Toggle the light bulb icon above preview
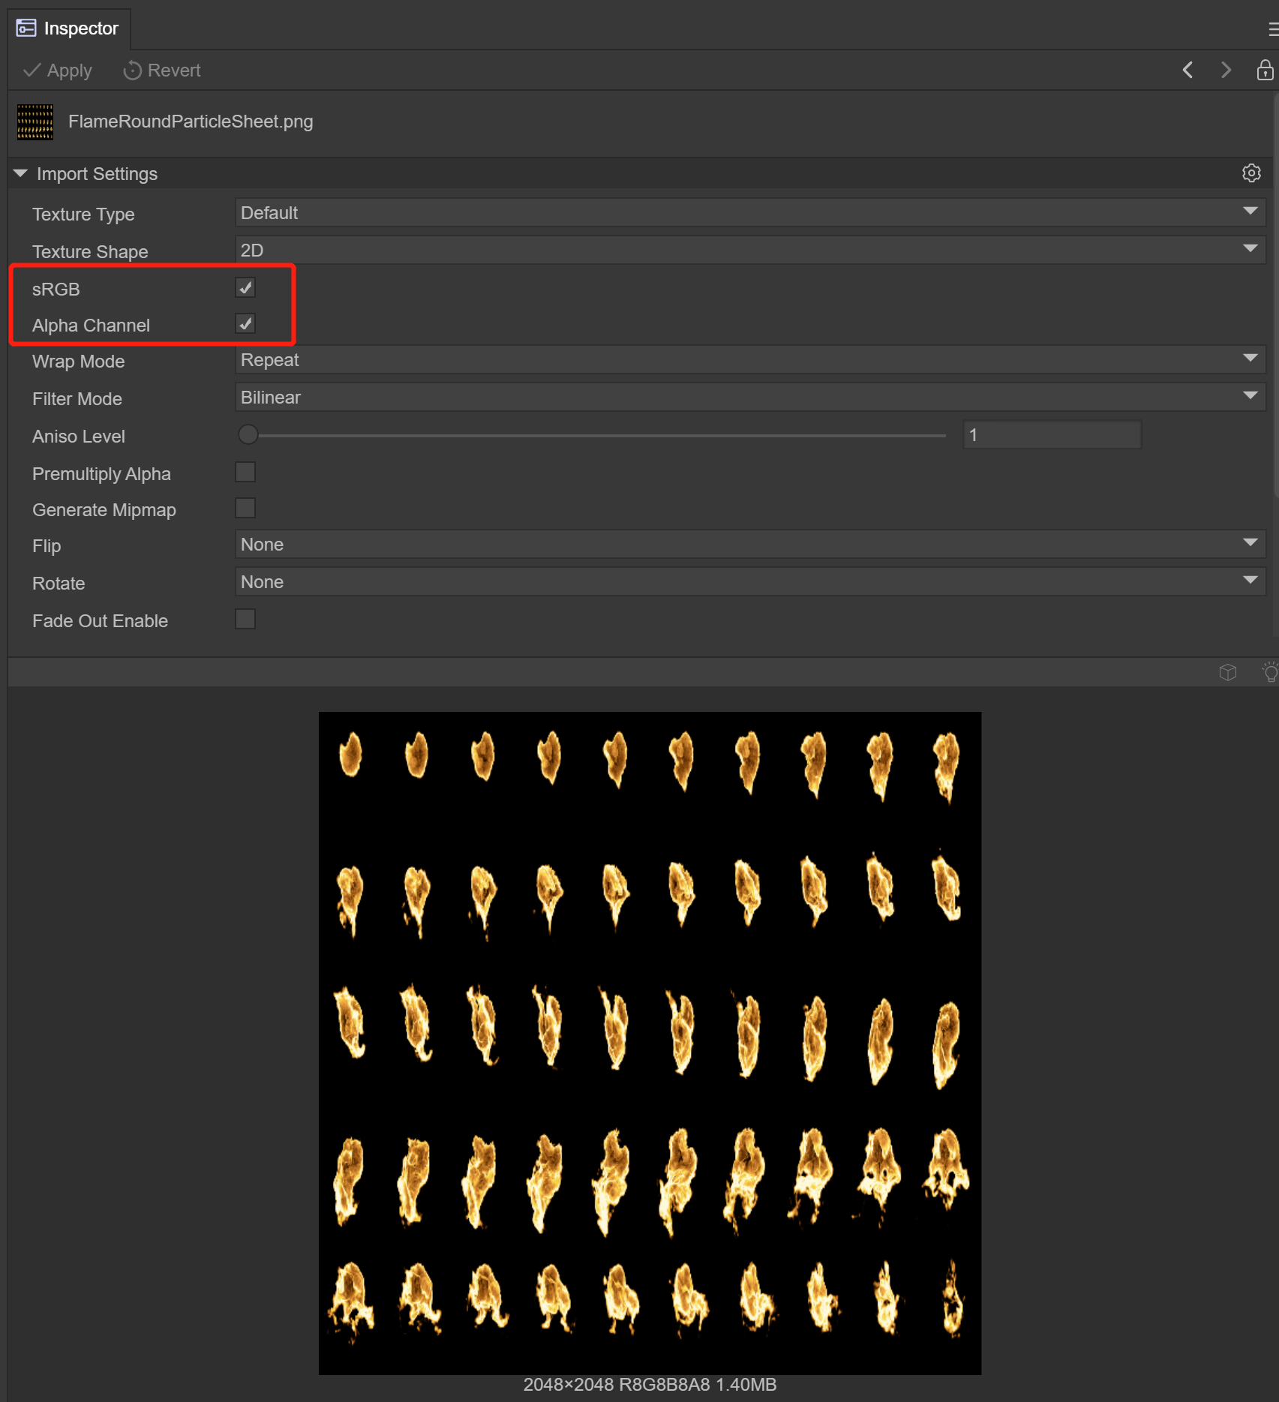This screenshot has height=1402, width=1279. click(x=1269, y=672)
